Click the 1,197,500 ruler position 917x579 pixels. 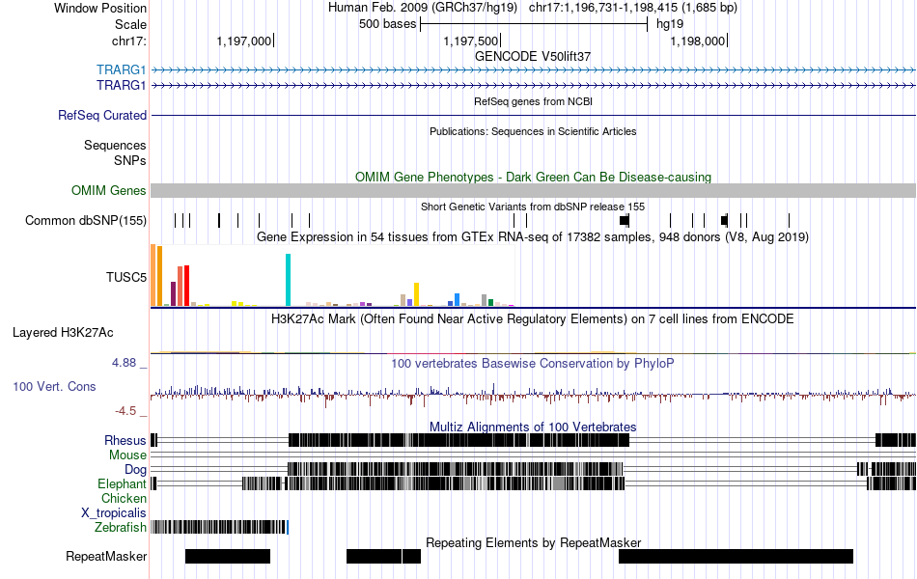[471, 41]
